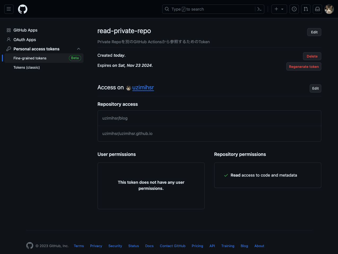Delete the token
The width and height of the screenshot is (338, 254).
312,56
